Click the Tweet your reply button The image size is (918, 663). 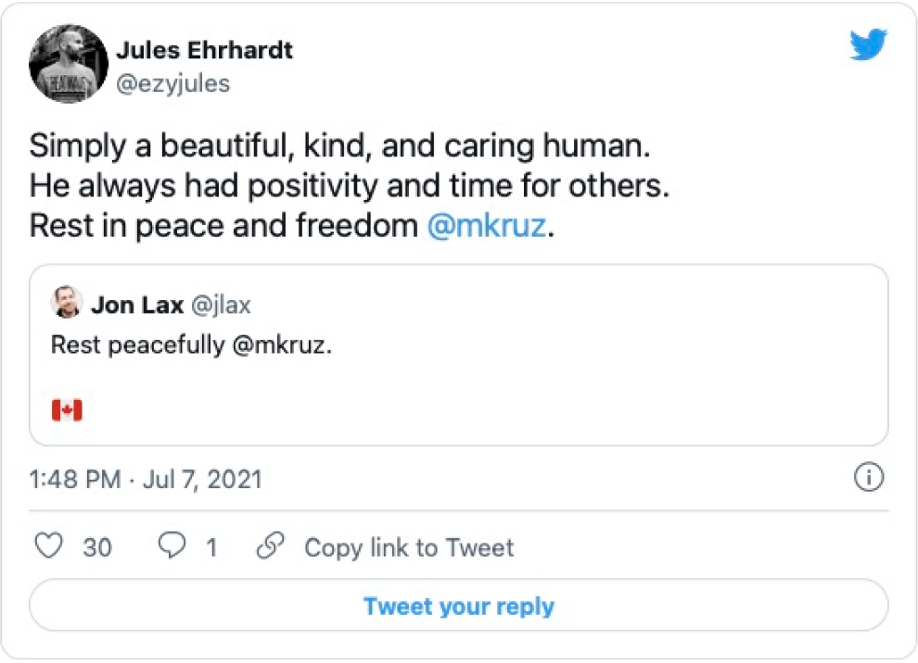click(459, 607)
